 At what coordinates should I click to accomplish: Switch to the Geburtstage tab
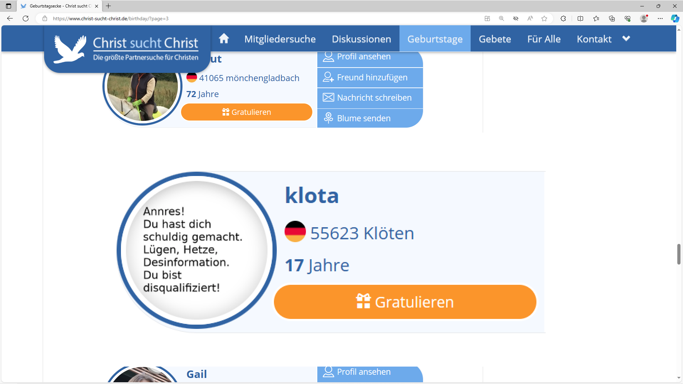pos(435,39)
